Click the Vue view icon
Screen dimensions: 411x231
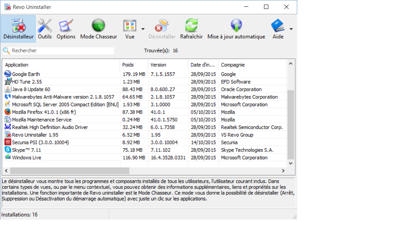coord(130,26)
